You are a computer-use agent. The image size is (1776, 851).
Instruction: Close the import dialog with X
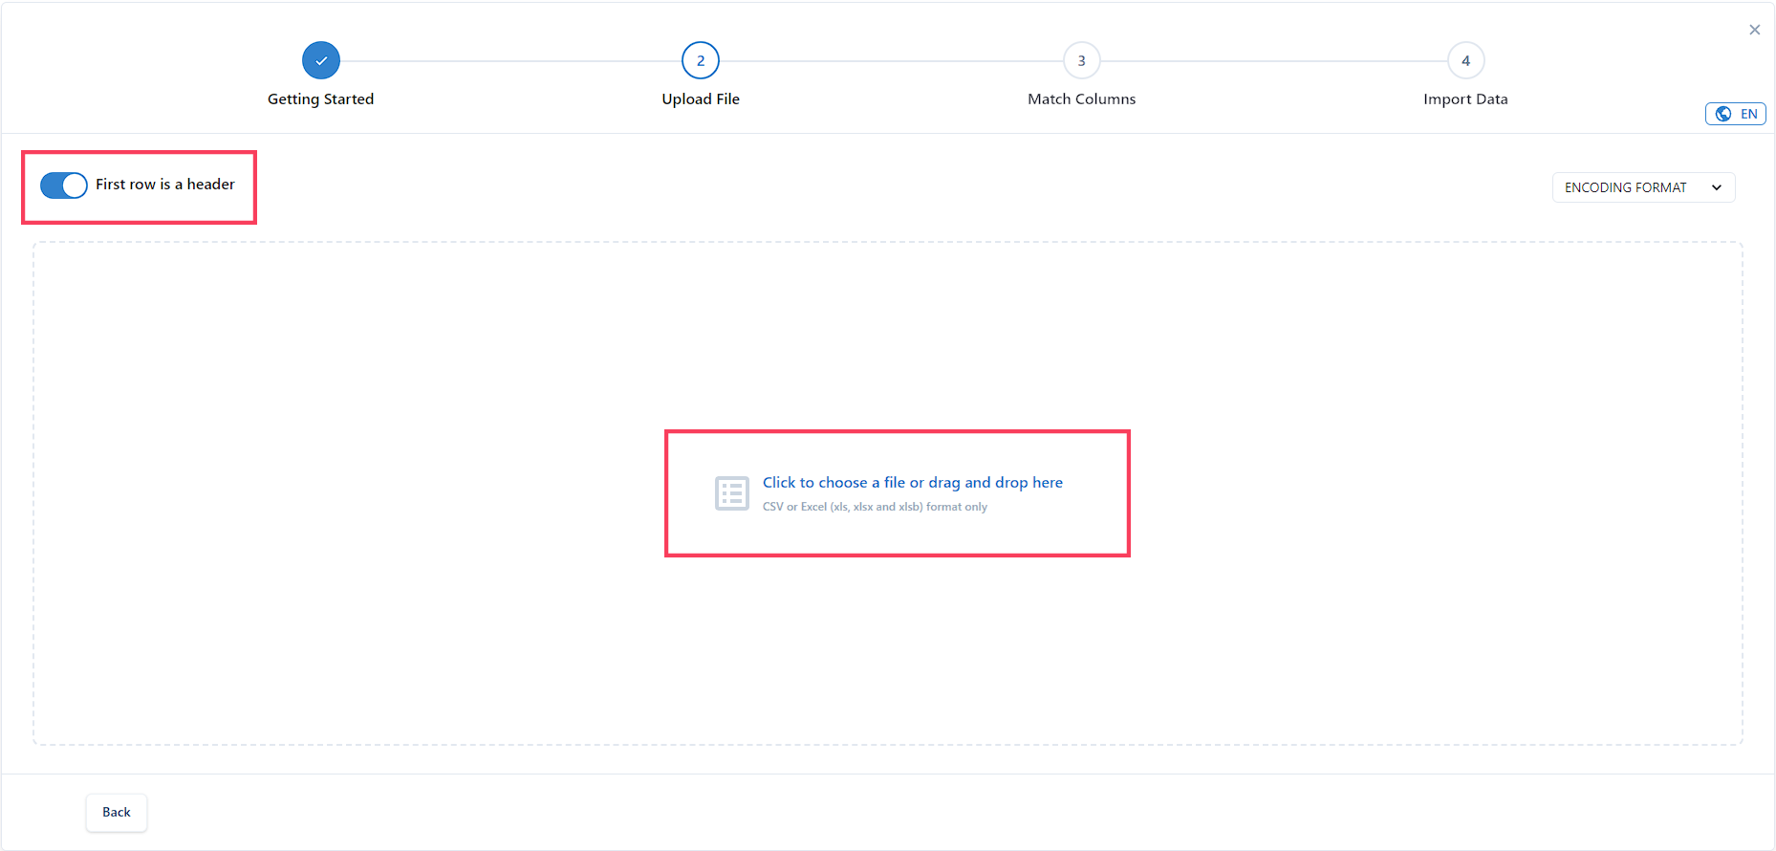(x=1755, y=30)
